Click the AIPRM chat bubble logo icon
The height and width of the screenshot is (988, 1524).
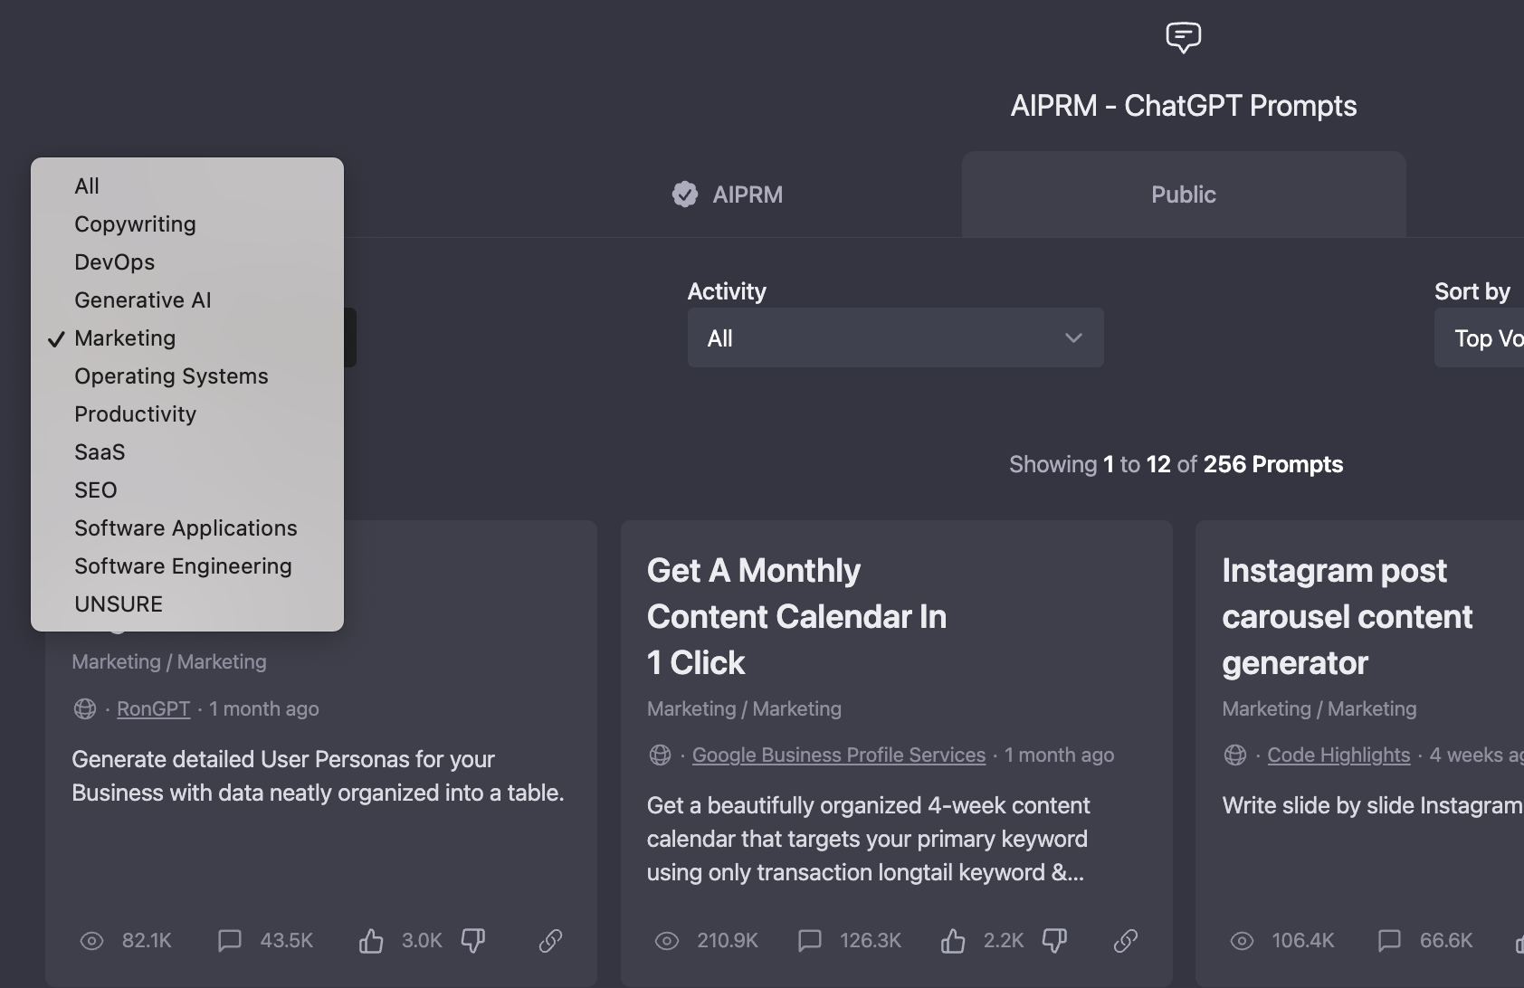point(1184,38)
